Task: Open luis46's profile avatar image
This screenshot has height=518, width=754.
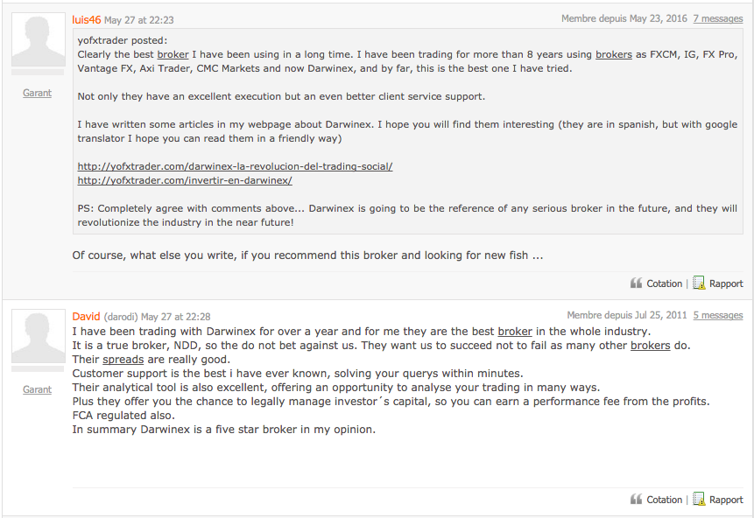Action: click(x=37, y=41)
